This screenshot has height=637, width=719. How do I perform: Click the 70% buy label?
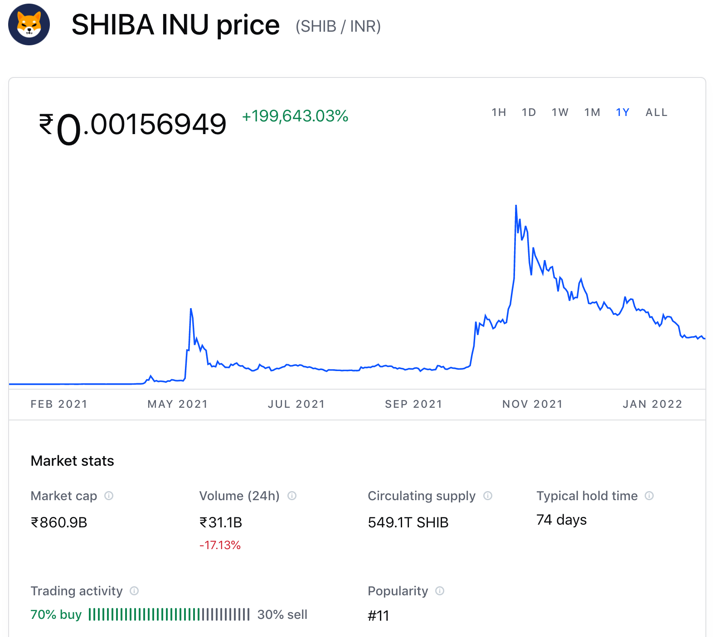point(56,615)
